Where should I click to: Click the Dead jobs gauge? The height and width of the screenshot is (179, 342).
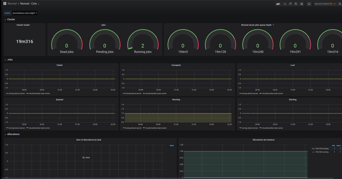tap(67, 41)
